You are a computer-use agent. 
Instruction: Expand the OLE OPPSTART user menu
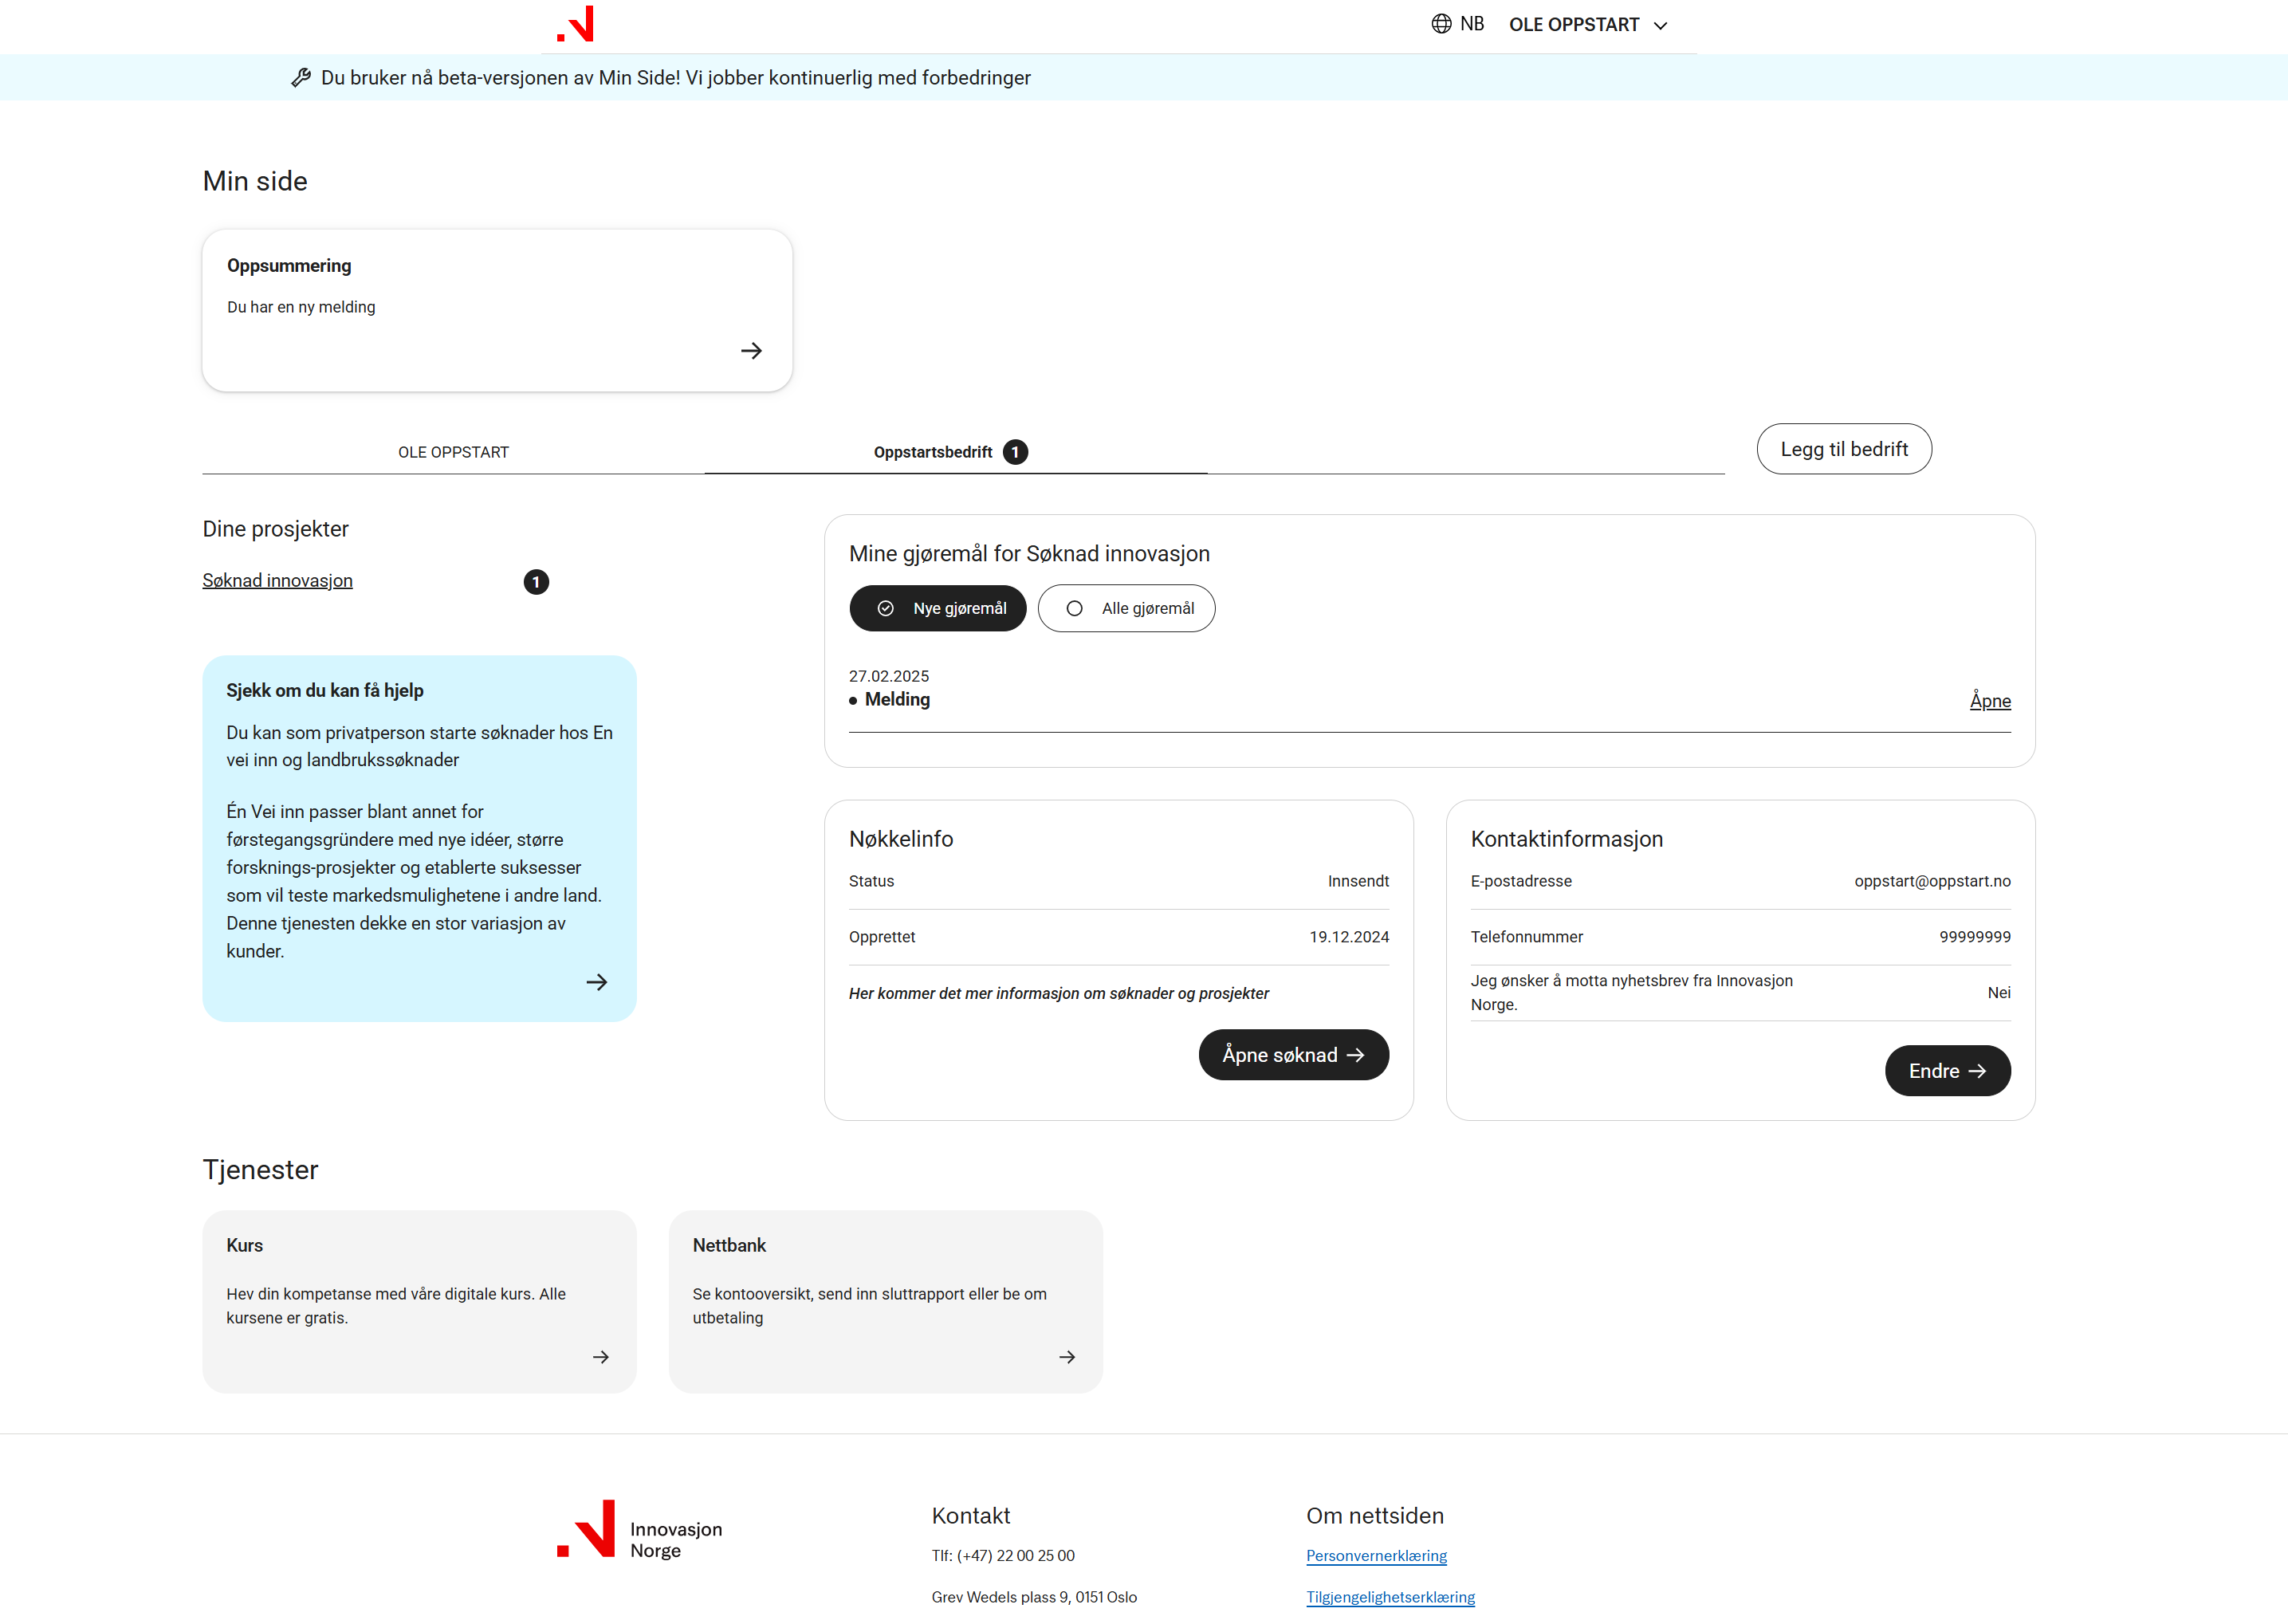1588,25
